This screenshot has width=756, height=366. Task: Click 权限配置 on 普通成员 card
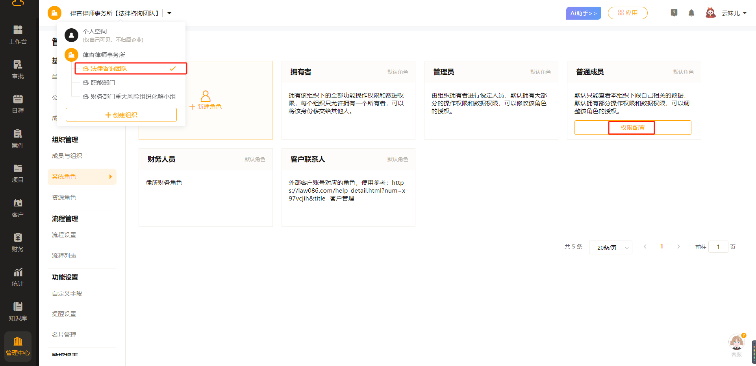pyautogui.click(x=632, y=127)
